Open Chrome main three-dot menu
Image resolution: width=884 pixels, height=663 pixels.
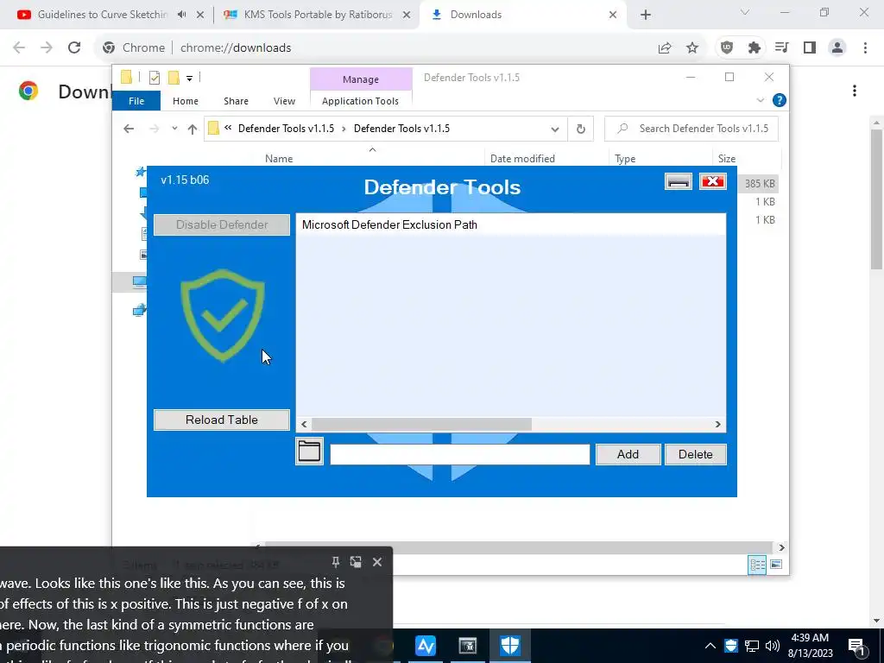point(865,48)
